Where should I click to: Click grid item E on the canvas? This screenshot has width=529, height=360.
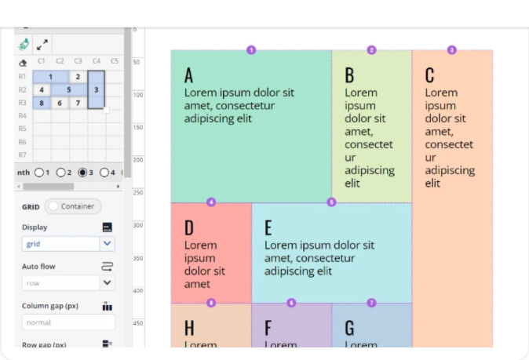coord(331,253)
